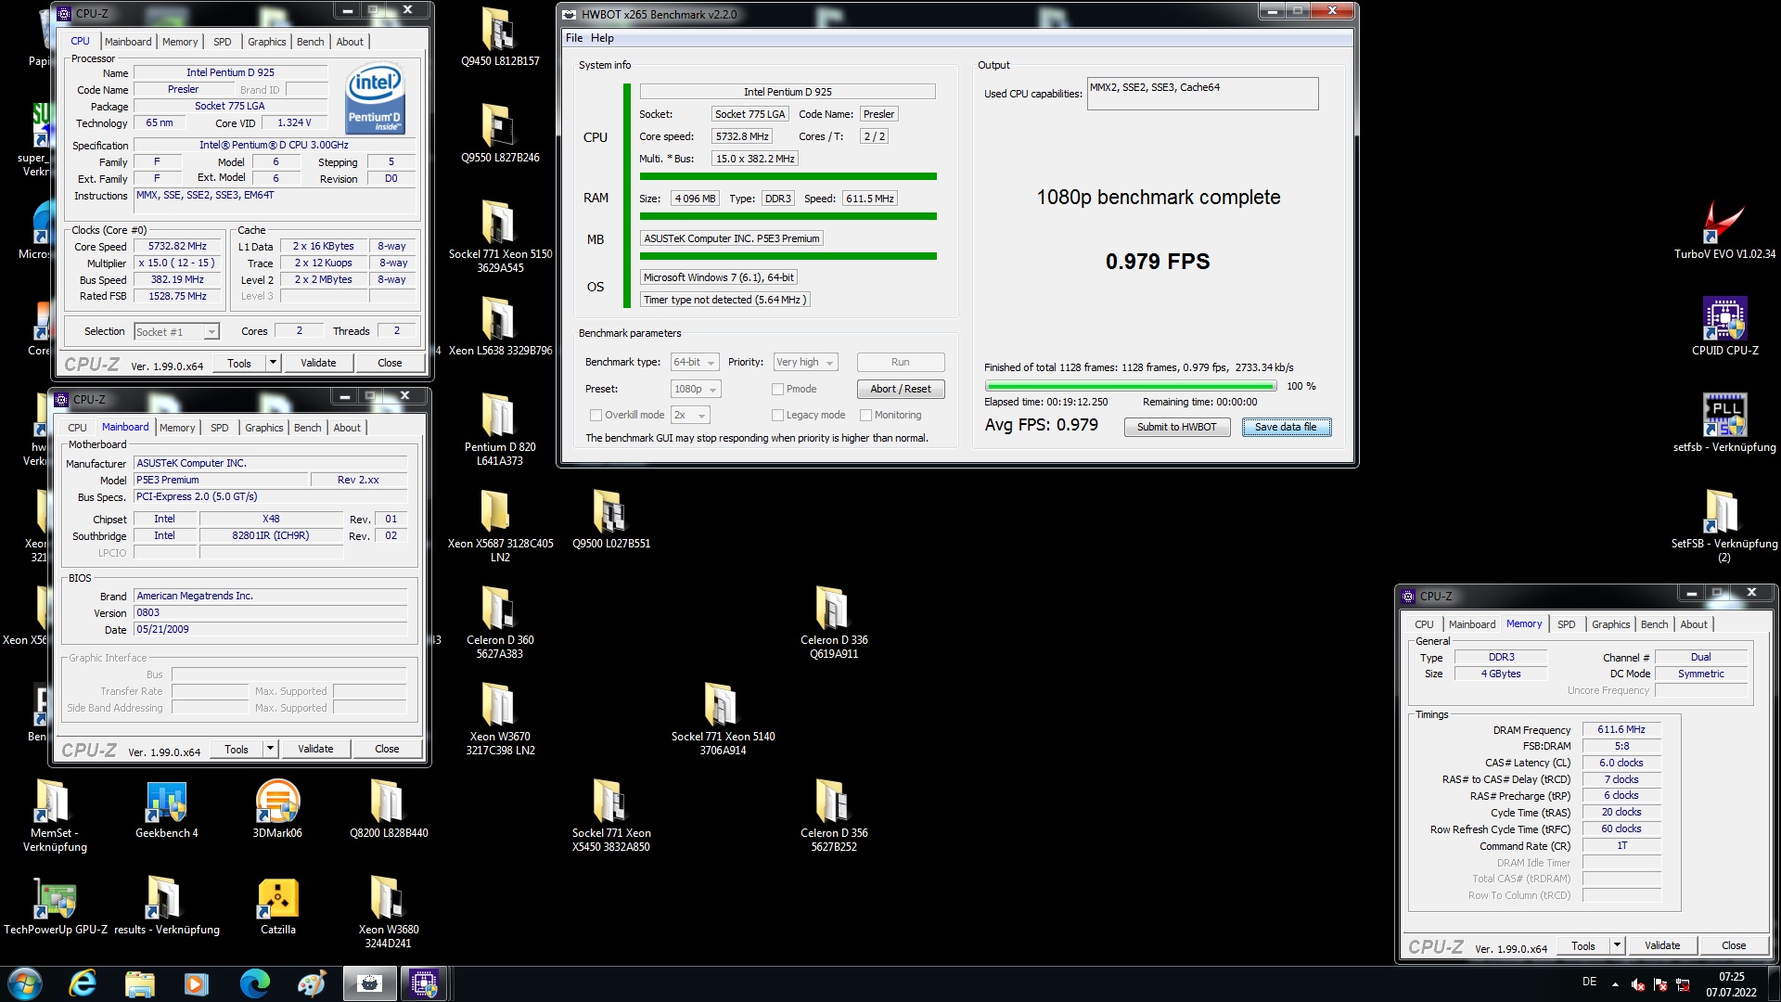This screenshot has height=1002, width=1781.
Task: Open Internet Explorer from taskbar
Action: (x=83, y=983)
